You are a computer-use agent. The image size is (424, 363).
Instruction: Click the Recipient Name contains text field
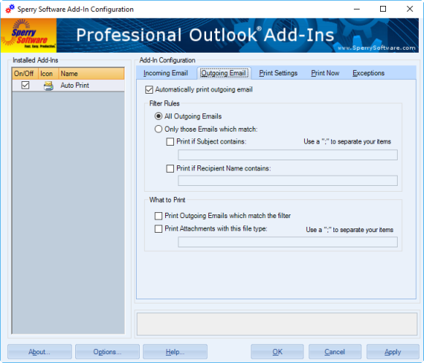pyautogui.click(x=288, y=181)
